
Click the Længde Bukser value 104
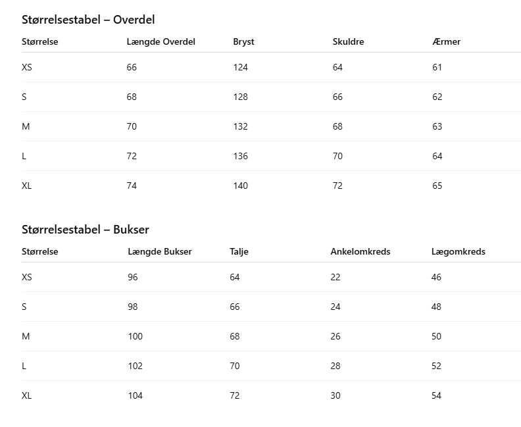point(136,396)
